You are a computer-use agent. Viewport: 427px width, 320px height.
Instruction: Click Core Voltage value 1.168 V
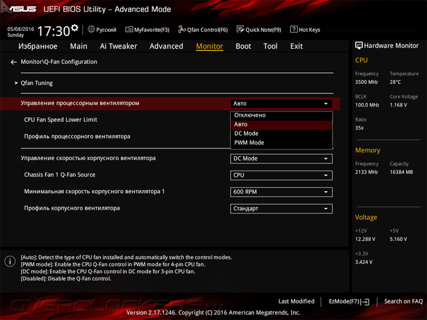pyautogui.click(x=399, y=105)
